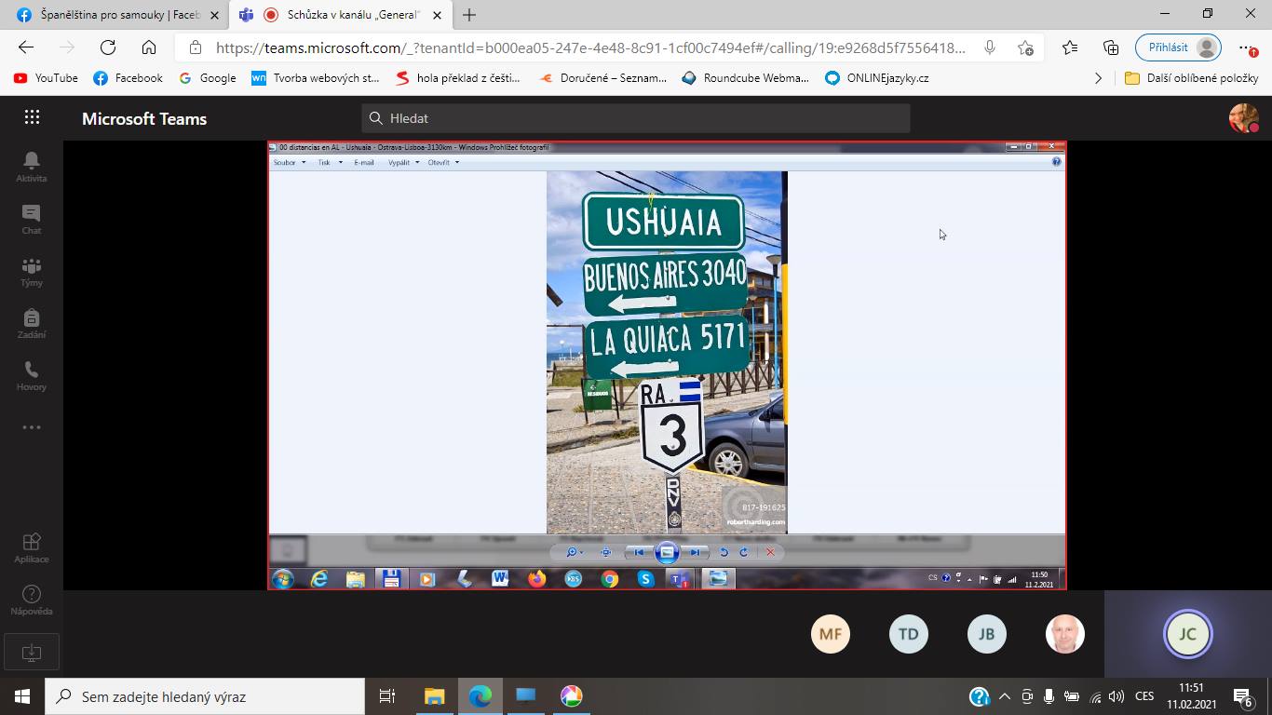Image resolution: width=1272 pixels, height=715 pixels.
Task: Open Hovory calls section
Action: (x=31, y=376)
